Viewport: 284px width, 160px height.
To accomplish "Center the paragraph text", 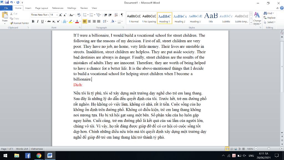I will (89, 21).
